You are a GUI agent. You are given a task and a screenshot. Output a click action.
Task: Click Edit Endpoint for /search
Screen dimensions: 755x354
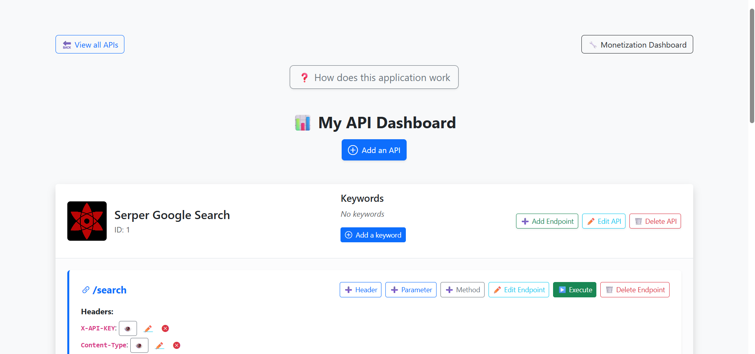(x=519, y=290)
